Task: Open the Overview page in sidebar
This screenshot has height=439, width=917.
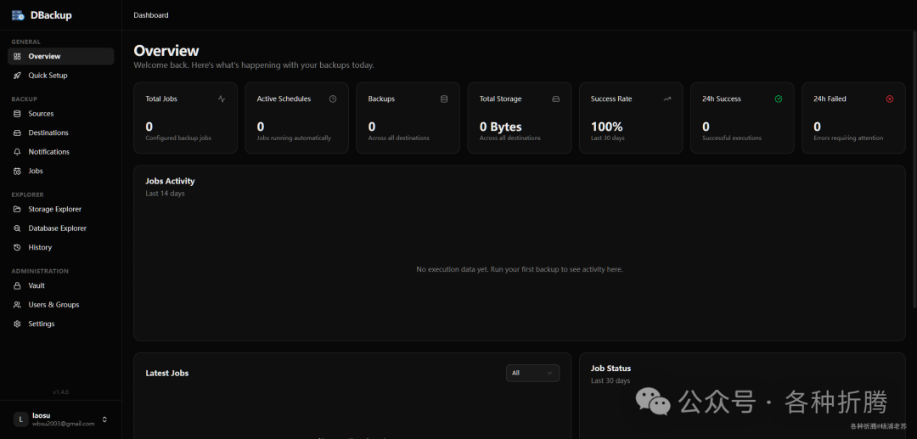Action: click(x=61, y=57)
